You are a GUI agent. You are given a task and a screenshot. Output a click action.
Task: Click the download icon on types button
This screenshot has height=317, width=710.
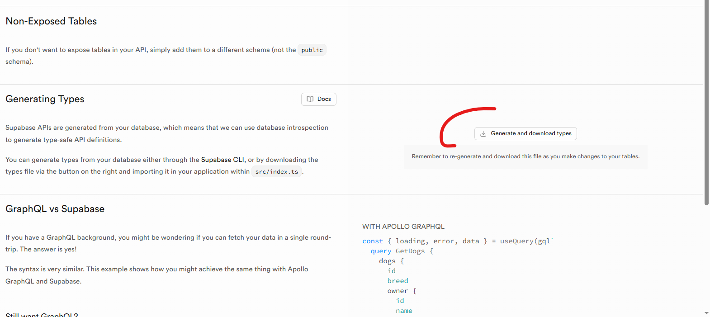click(x=483, y=133)
